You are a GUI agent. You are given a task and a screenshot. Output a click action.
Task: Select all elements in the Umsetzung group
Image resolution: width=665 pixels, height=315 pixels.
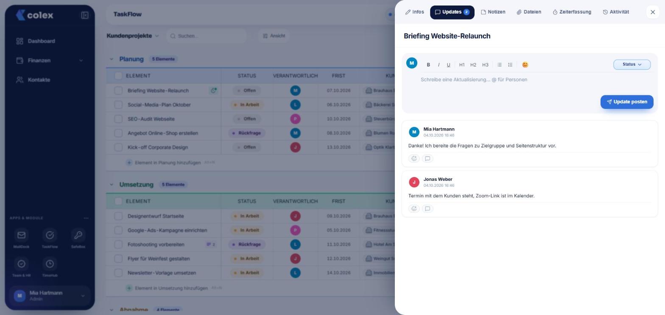[x=118, y=201]
